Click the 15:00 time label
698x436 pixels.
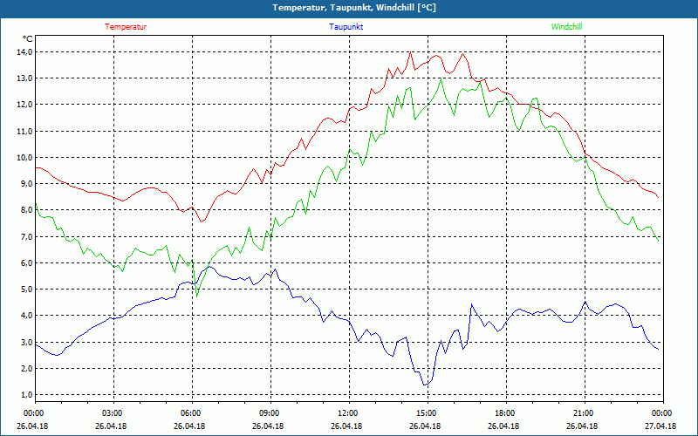(427, 413)
